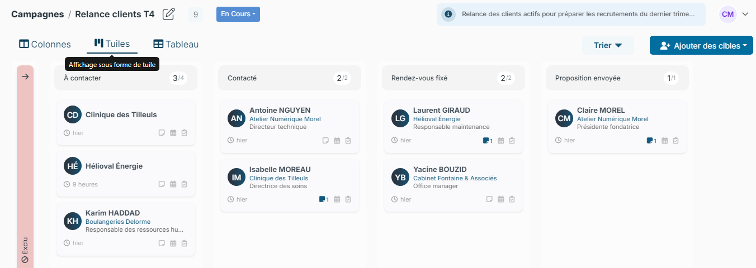
Task: Expand the Exclu column with the arrow
Action: click(25, 77)
